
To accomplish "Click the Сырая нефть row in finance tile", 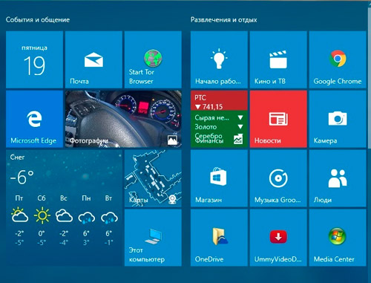I will (219, 117).
